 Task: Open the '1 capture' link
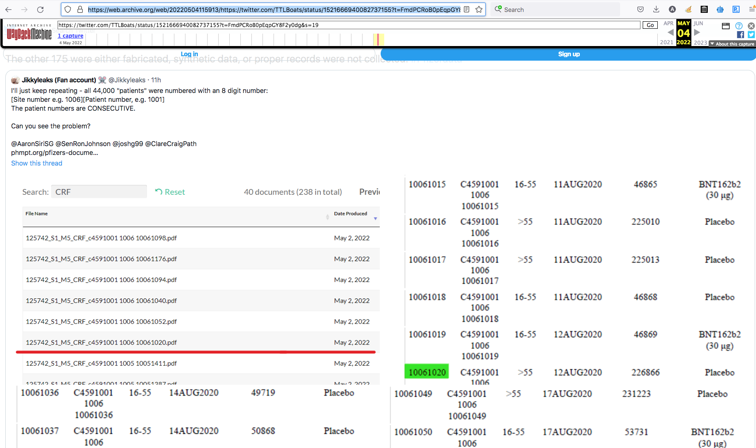(x=70, y=36)
